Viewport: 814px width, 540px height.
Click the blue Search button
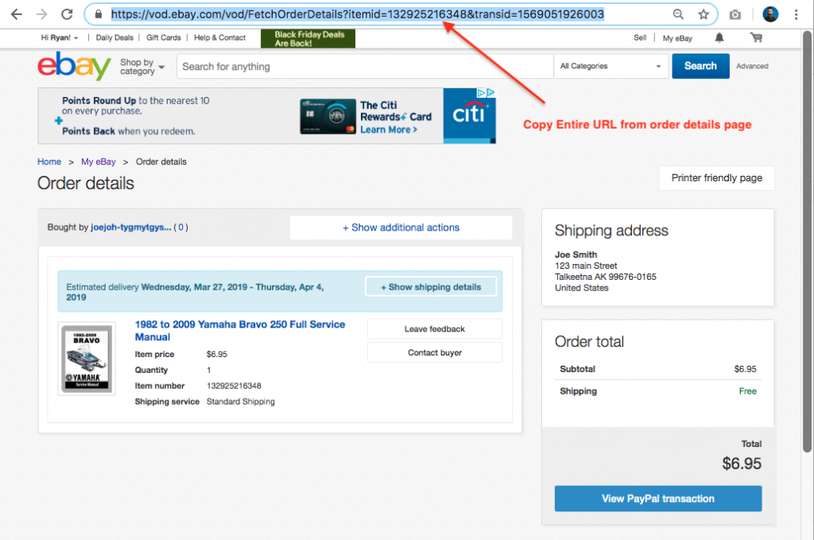(x=700, y=66)
